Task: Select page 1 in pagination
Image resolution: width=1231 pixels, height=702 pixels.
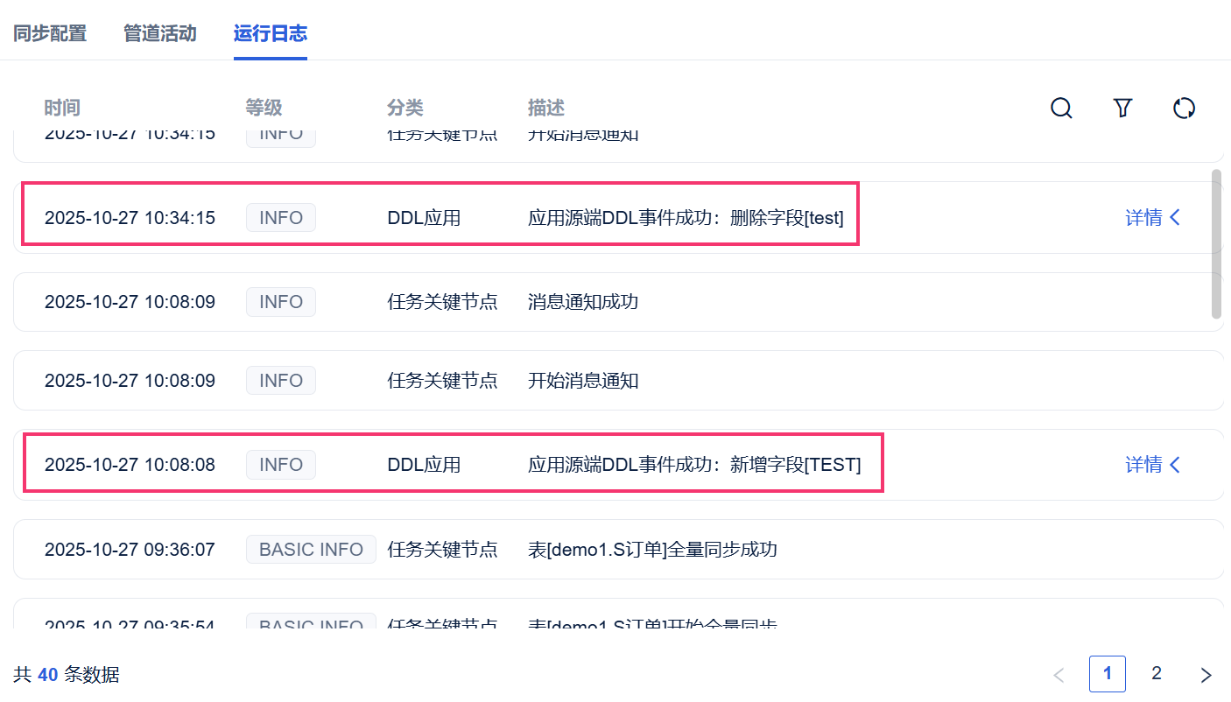Action: click(x=1108, y=674)
